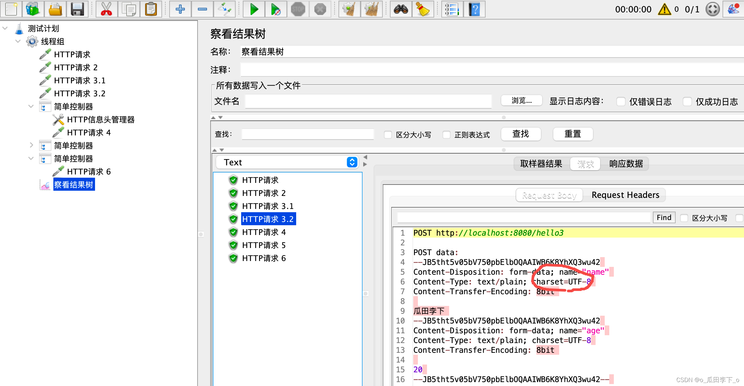Save the test plan

[77, 9]
